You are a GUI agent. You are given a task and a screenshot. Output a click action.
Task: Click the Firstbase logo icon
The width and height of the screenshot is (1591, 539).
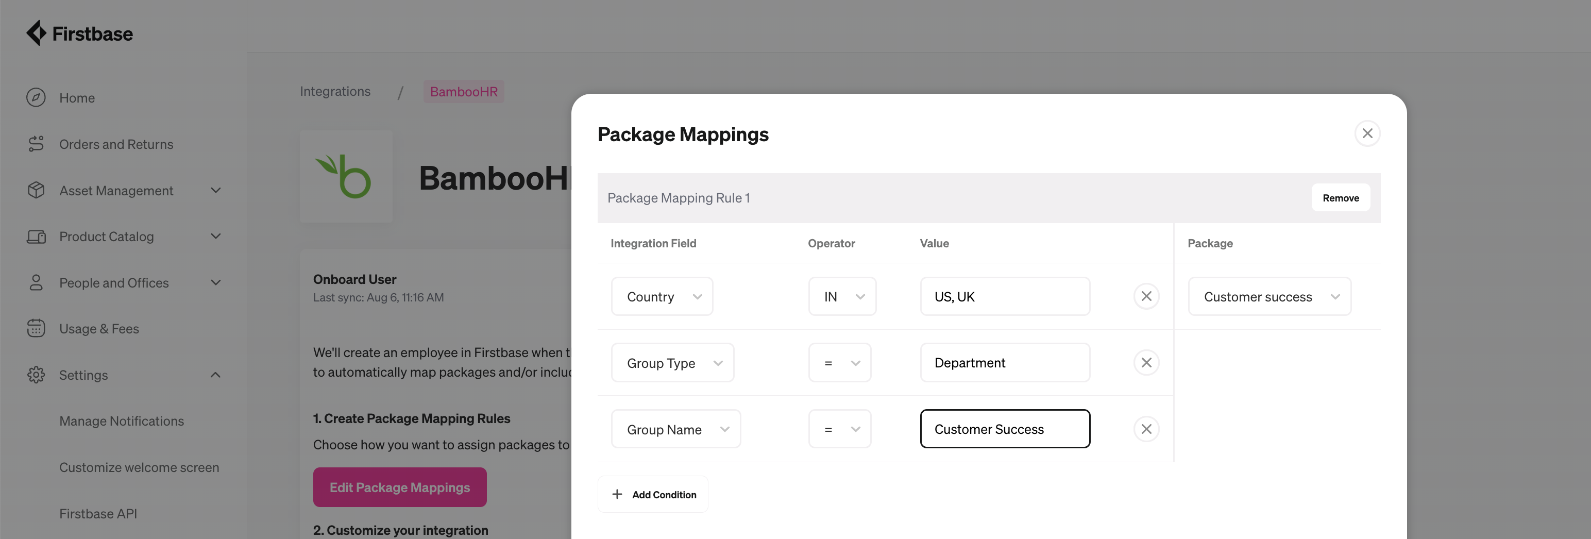pos(37,33)
